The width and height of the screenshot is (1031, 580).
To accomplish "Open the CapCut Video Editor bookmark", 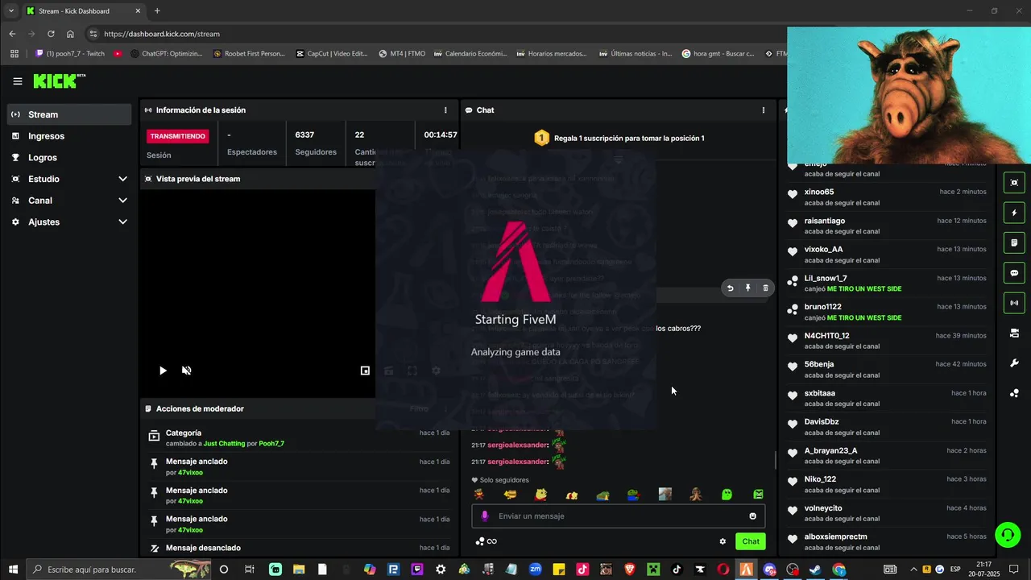I will [x=332, y=54].
